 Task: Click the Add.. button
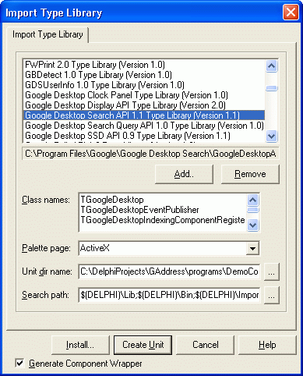pos(184,174)
